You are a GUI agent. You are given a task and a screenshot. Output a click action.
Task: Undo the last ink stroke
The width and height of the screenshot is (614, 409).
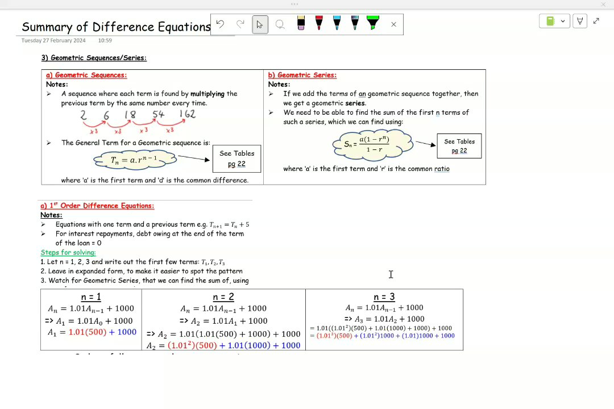point(220,24)
